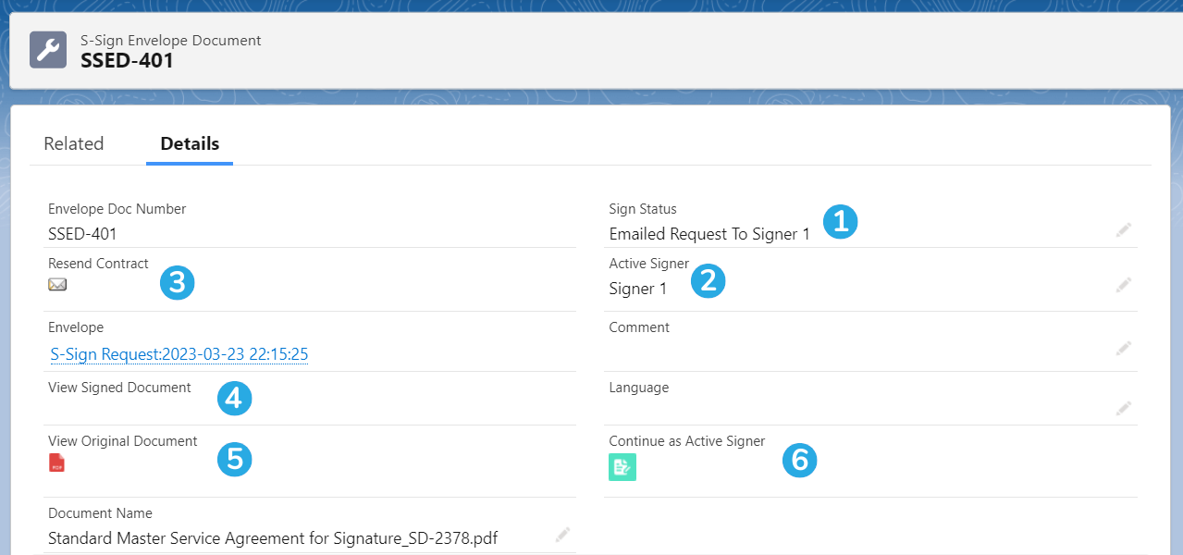1183x555 pixels.
Task: Edit Comment field with pencil icon
Action: click(1124, 348)
